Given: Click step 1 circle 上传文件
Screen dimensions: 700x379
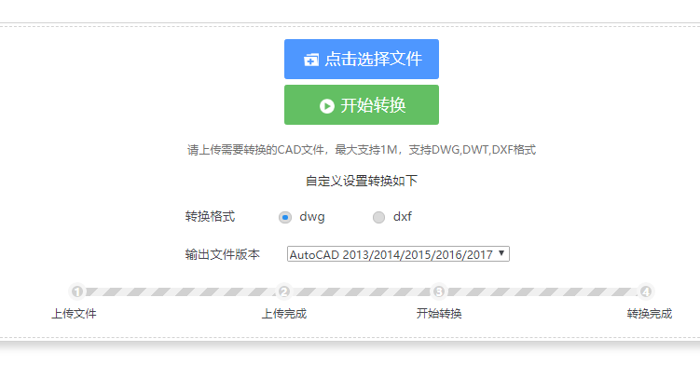Looking at the screenshot, I should tap(77, 291).
